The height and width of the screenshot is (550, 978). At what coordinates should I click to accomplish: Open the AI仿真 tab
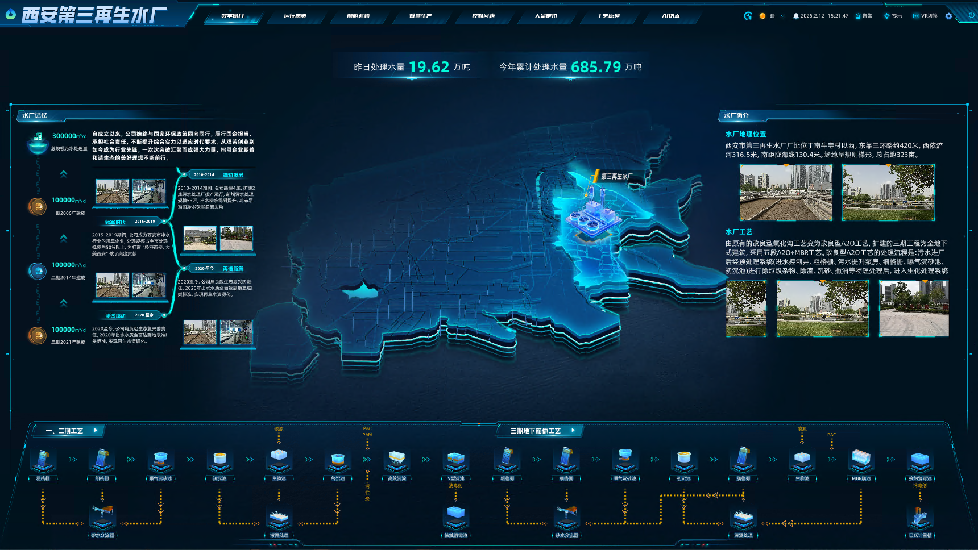tap(670, 16)
